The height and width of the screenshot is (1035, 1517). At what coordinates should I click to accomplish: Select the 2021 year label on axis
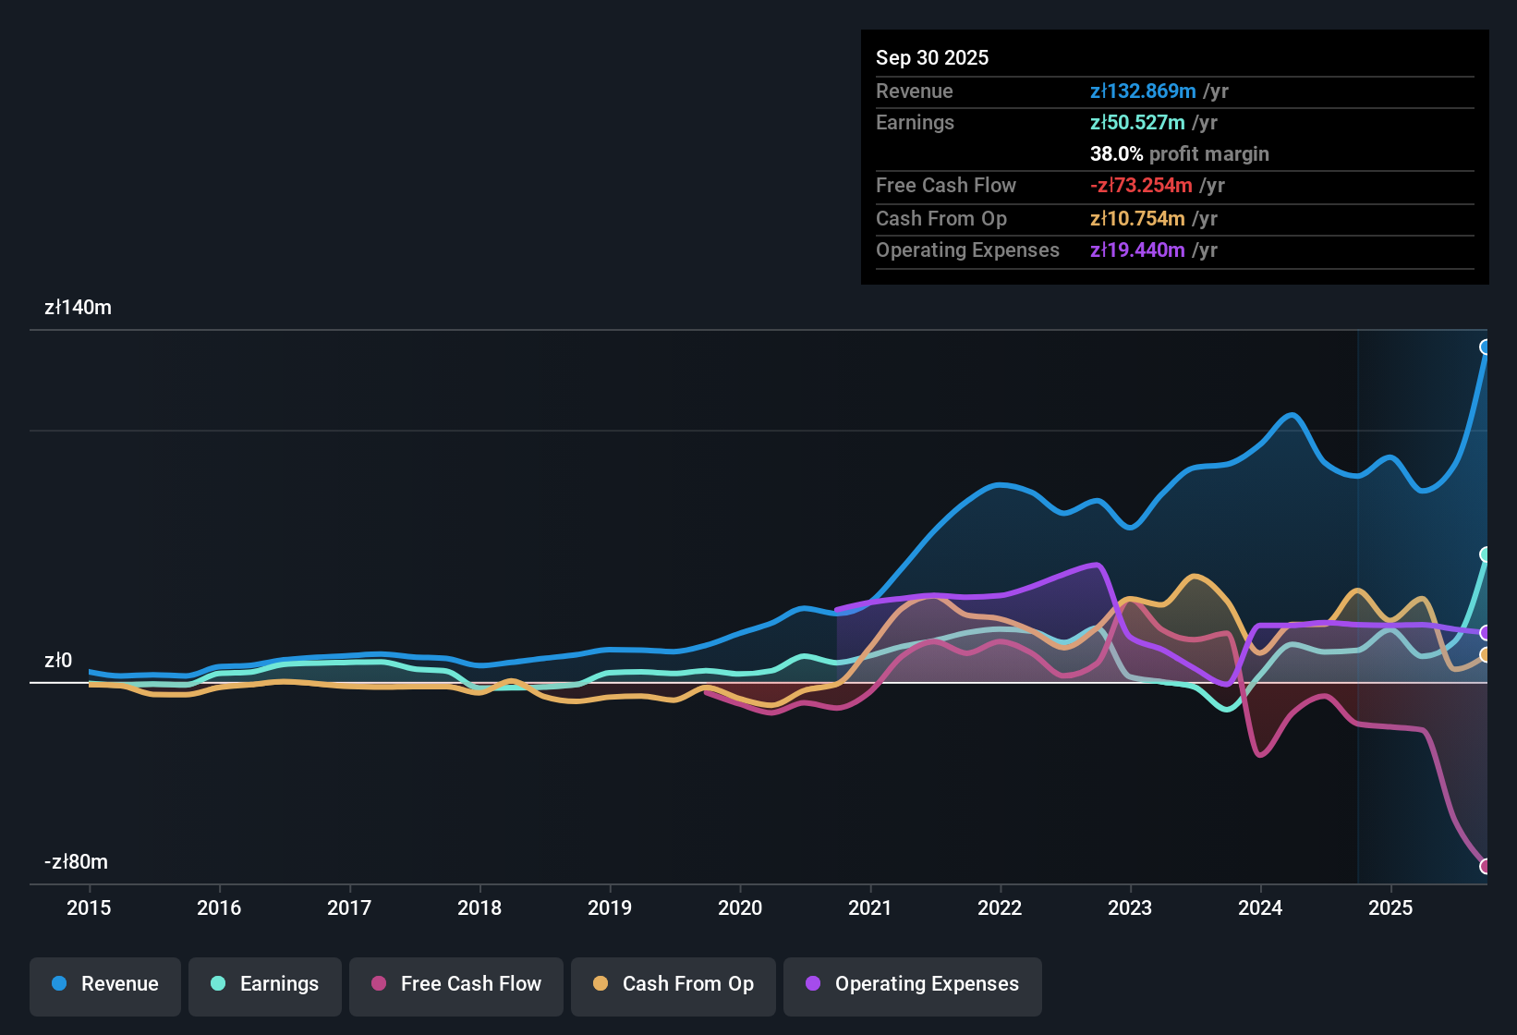pos(870,908)
